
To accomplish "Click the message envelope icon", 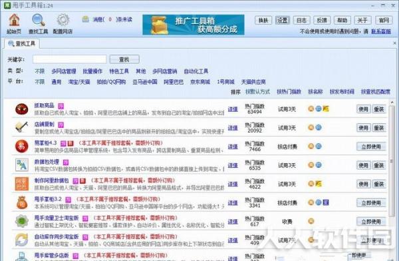I will pyautogui.click(x=86, y=19).
